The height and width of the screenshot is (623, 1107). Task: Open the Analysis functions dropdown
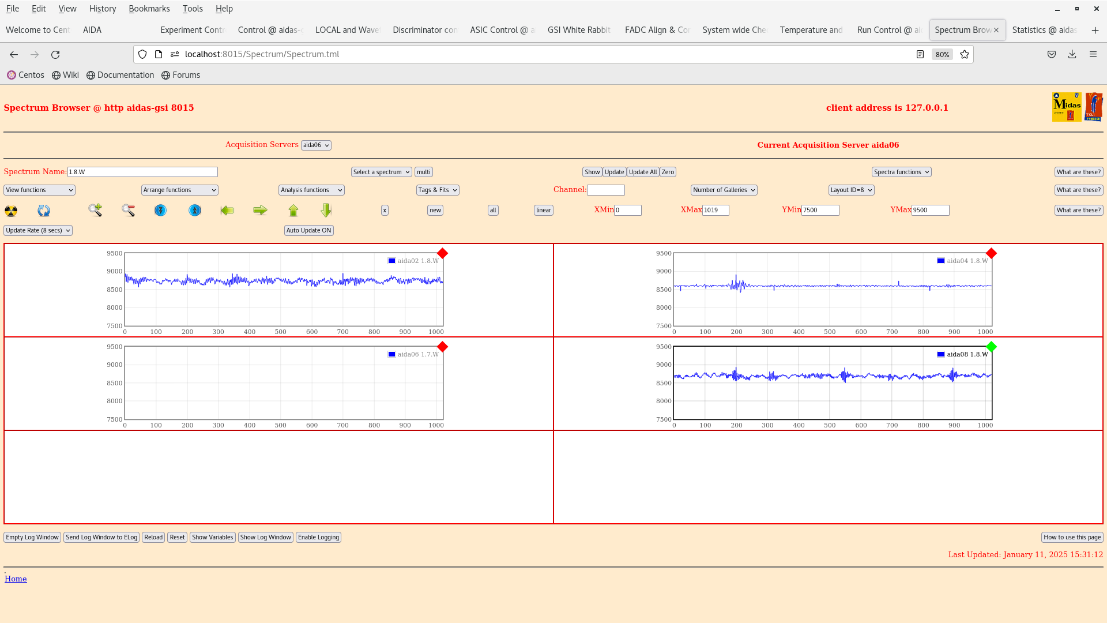(x=311, y=190)
